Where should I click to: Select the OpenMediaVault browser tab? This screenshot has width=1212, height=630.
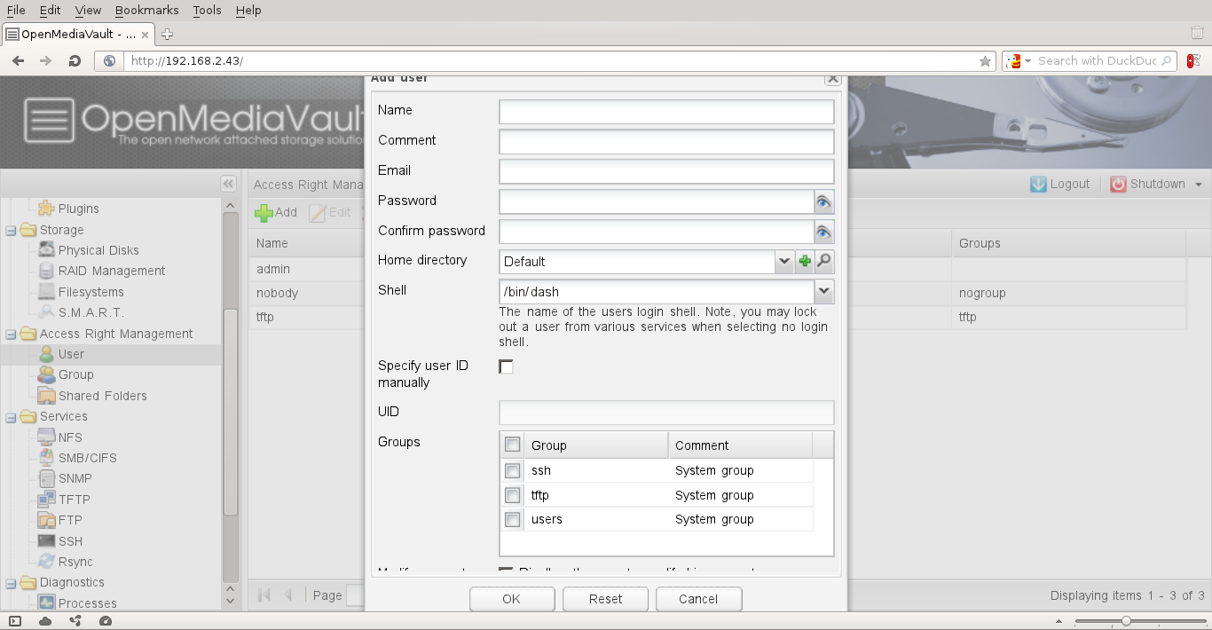[x=78, y=35]
